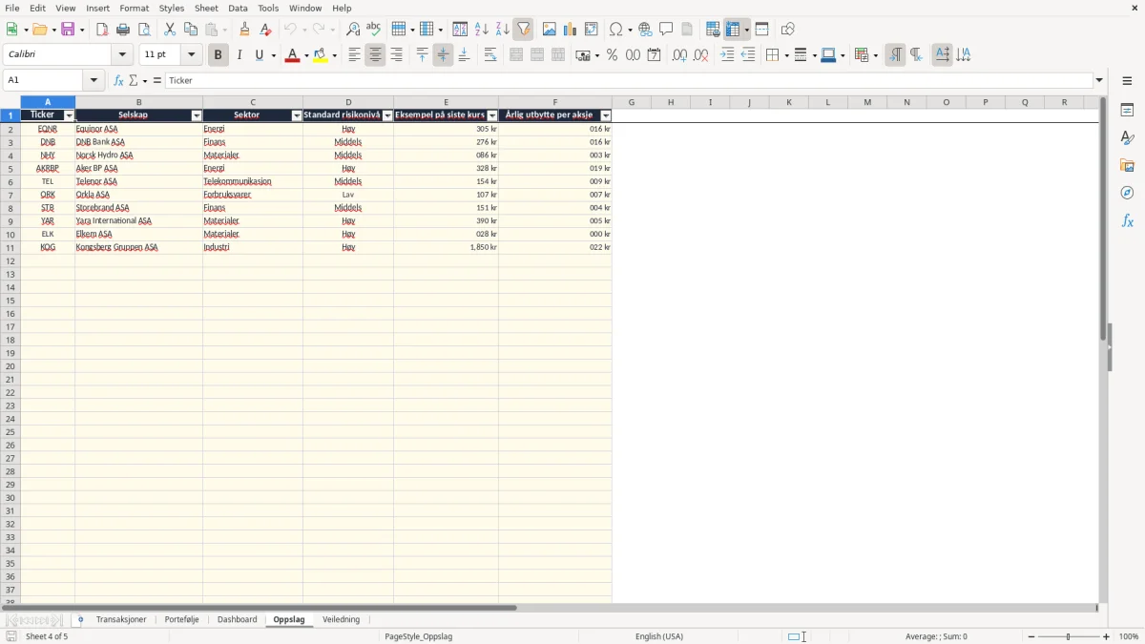The image size is (1145, 644).
Task: Open the sidebar Navigator panel
Action: click(1127, 194)
